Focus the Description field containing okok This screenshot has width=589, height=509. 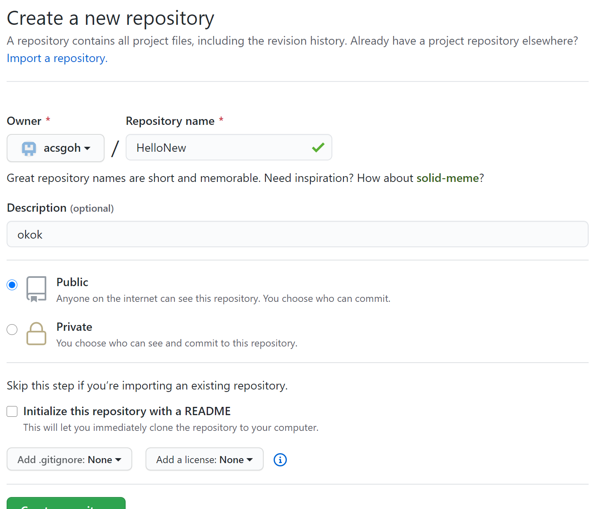pos(298,234)
